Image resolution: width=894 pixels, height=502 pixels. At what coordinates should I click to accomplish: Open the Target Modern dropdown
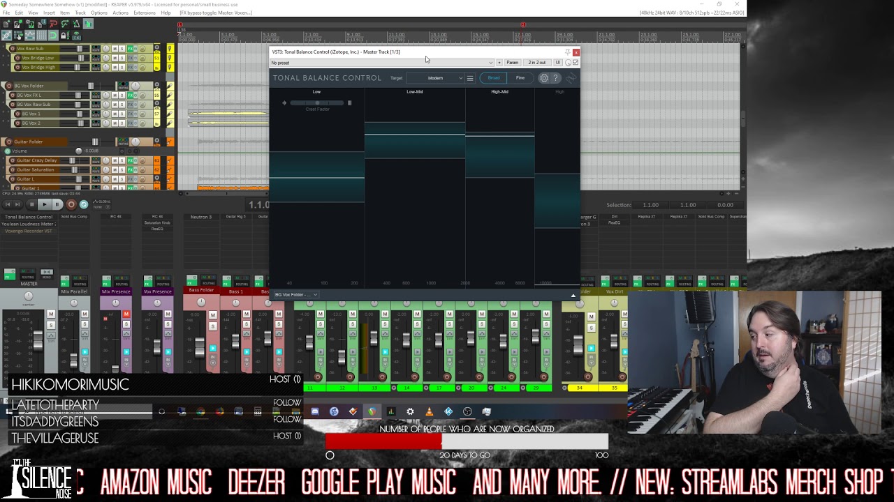click(x=435, y=78)
